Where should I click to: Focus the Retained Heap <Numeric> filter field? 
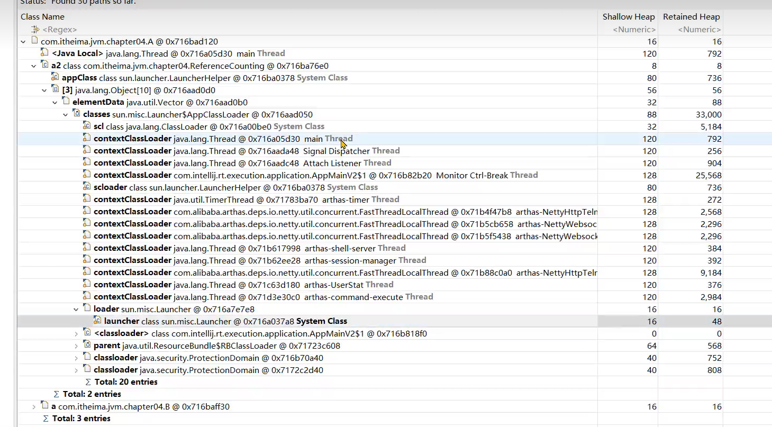click(x=700, y=30)
